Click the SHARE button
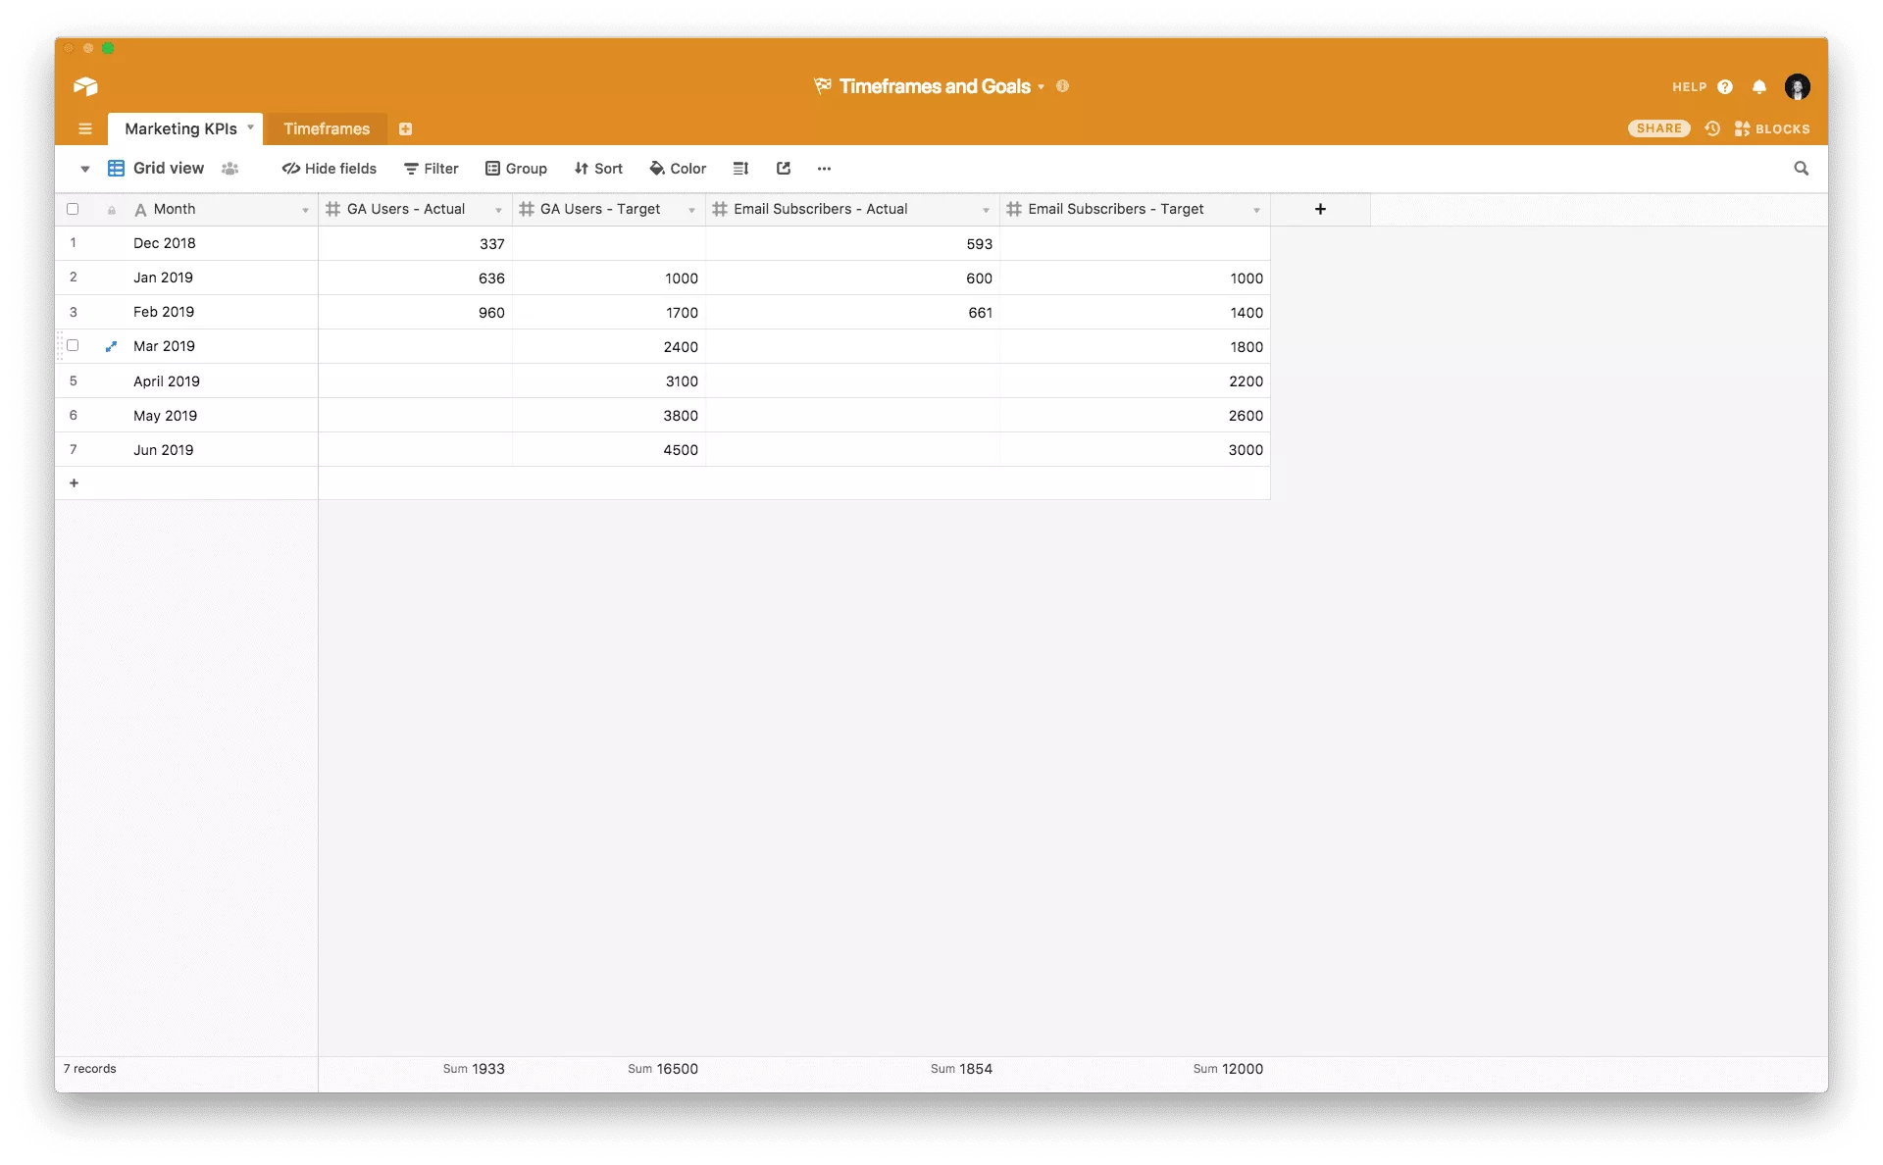The height and width of the screenshot is (1165, 1883). coord(1658,128)
